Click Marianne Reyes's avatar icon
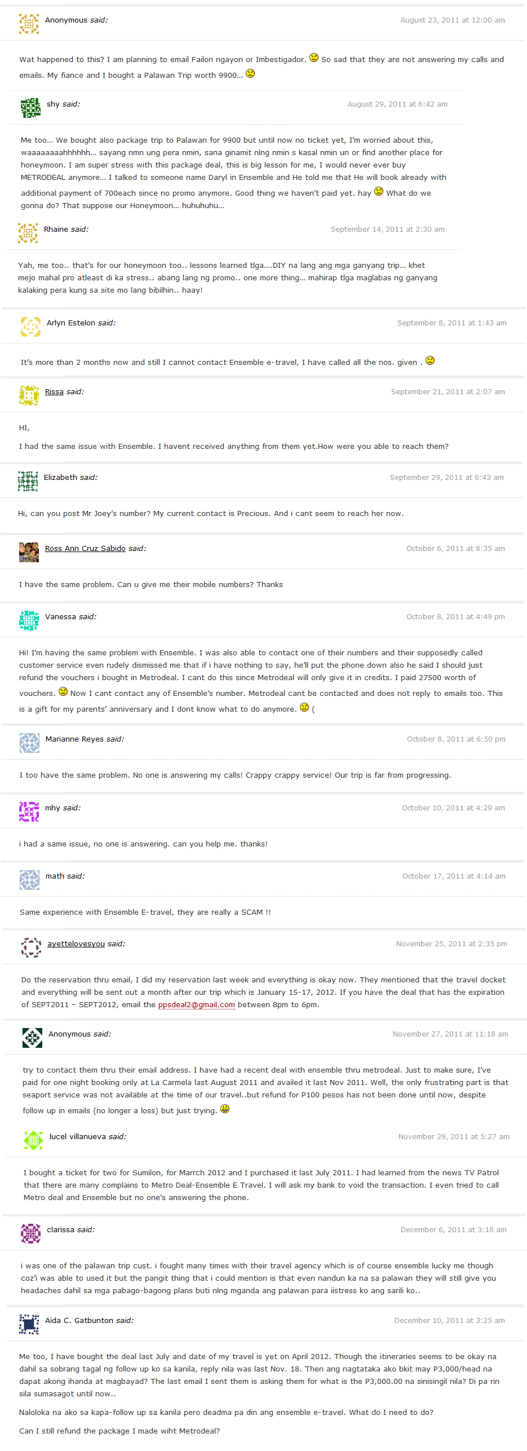 coord(29,742)
